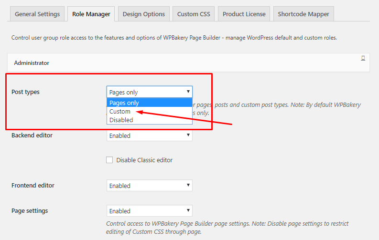Switch to the Shortcode Mapper tab

(x=303, y=14)
